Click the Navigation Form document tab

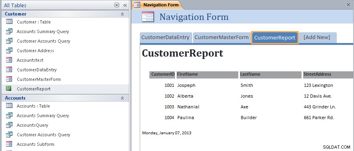158,5
